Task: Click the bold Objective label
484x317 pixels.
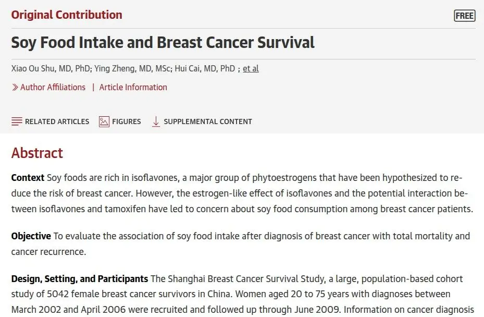Action: tap(31, 236)
